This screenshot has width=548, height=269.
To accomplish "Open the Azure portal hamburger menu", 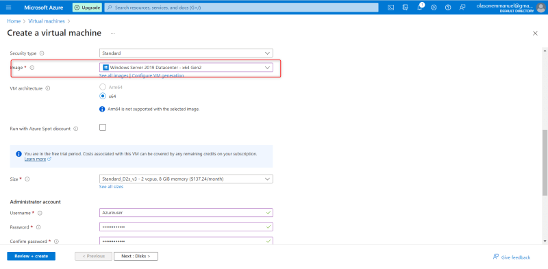I will pyautogui.click(x=9, y=8).
